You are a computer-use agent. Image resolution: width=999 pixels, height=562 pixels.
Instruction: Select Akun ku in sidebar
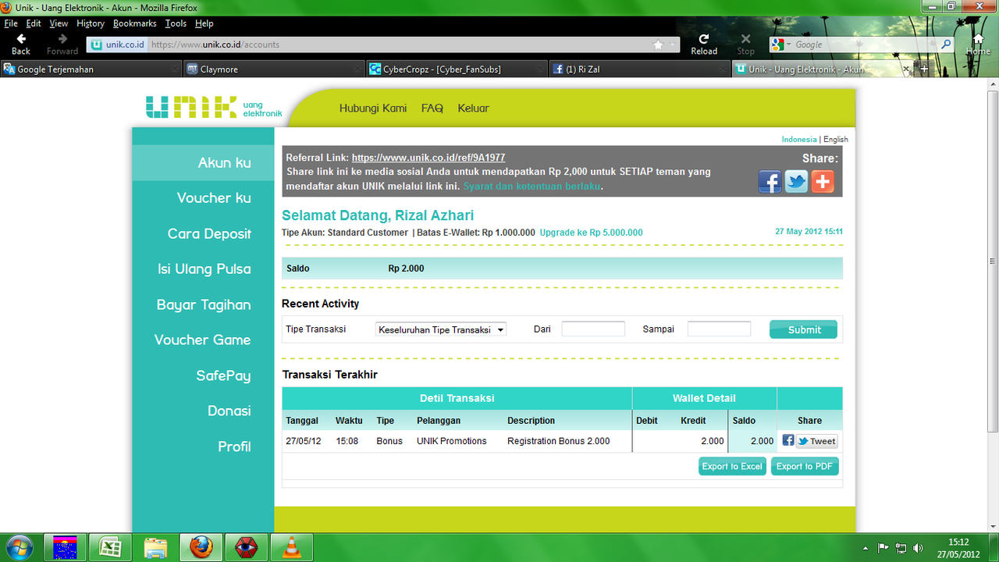tap(203, 162)
